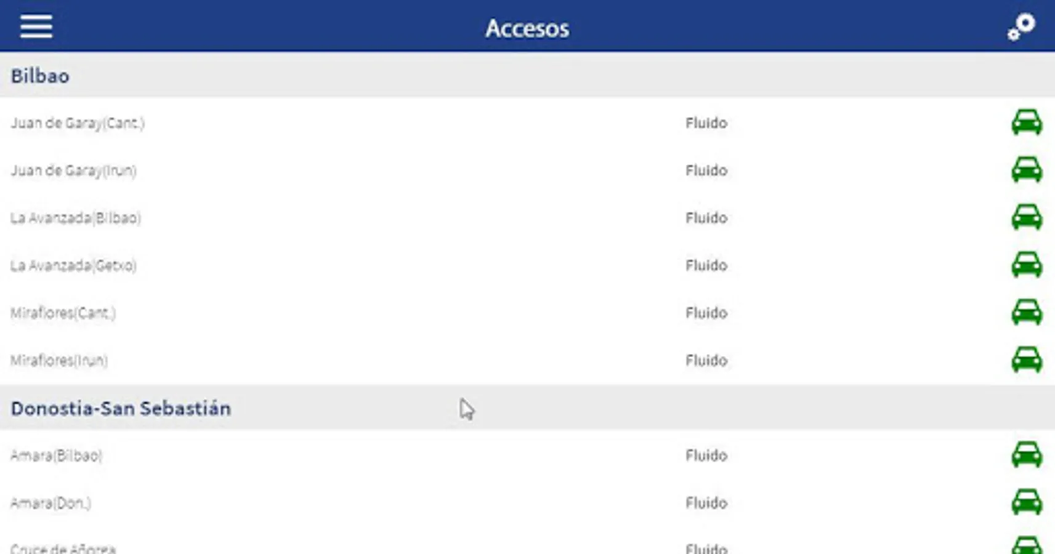Image resolution: width=1055 pixels, height=554 pixels.
Task: Open the hamburger navigation menu
Action: (36, 27)
